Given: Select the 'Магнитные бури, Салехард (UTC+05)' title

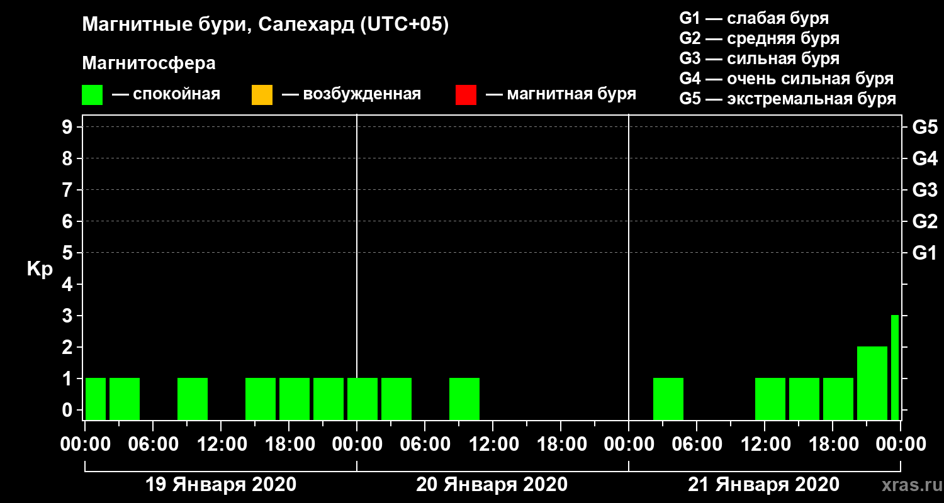Looking at the screenshot, I should click(266, 25).
